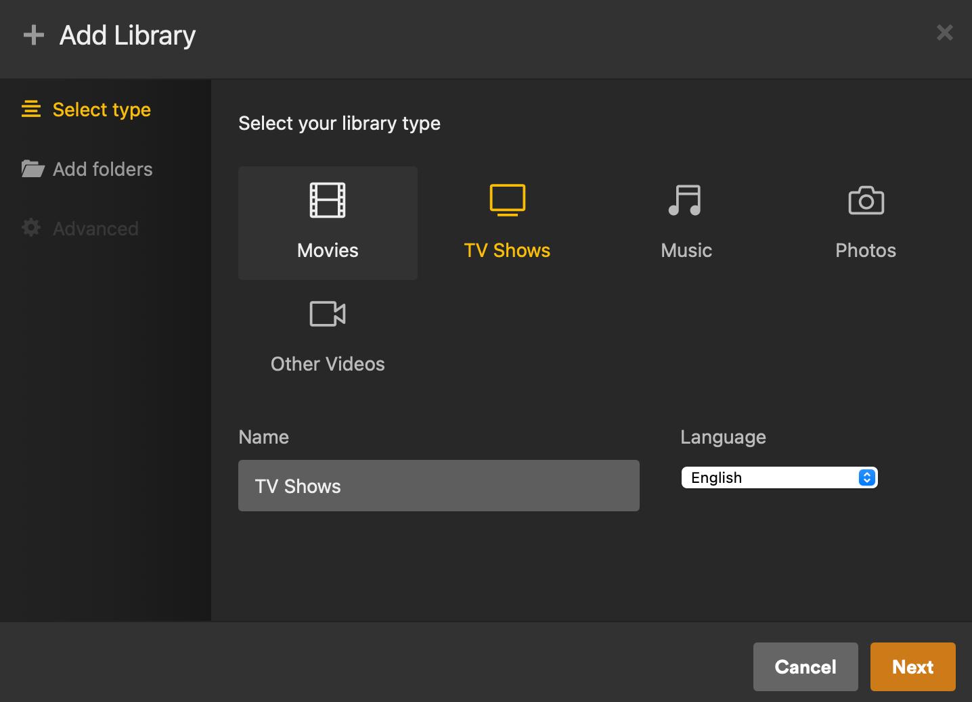Click the Select your library type heading

[x=339, y=123]
